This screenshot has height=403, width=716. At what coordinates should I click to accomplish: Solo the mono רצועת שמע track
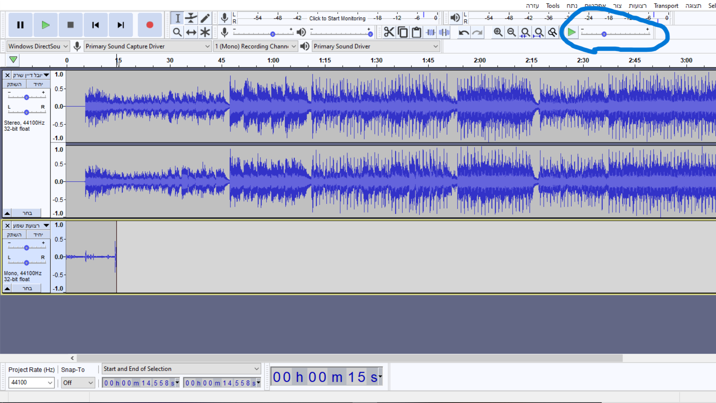coord(38,235)
